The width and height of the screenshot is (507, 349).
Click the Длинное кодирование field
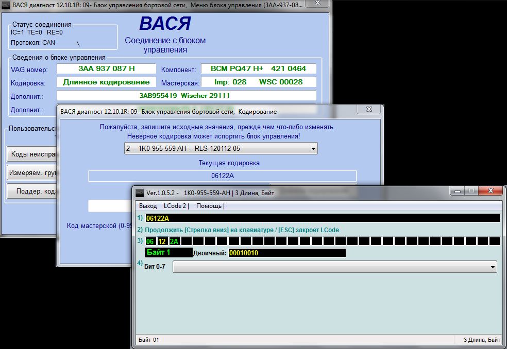[106, 82]
